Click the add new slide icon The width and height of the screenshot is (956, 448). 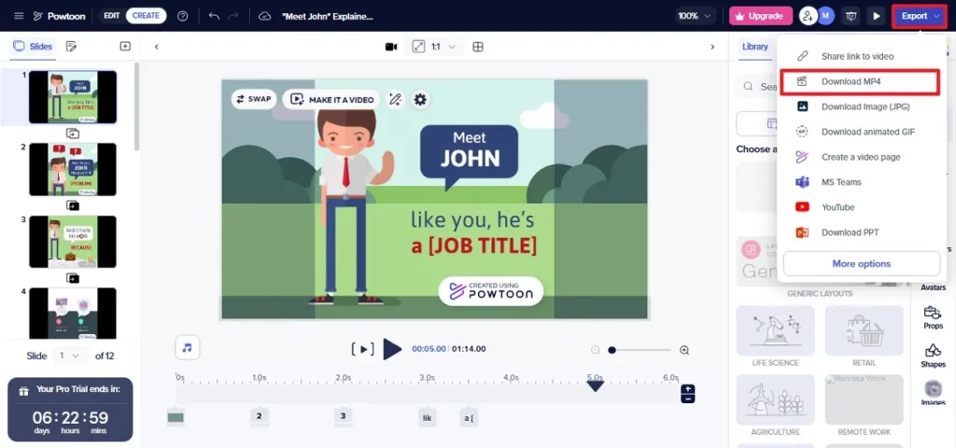tap(125, 46)
